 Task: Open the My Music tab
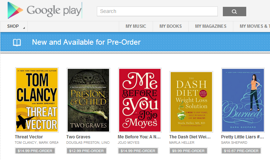(136, 26)
